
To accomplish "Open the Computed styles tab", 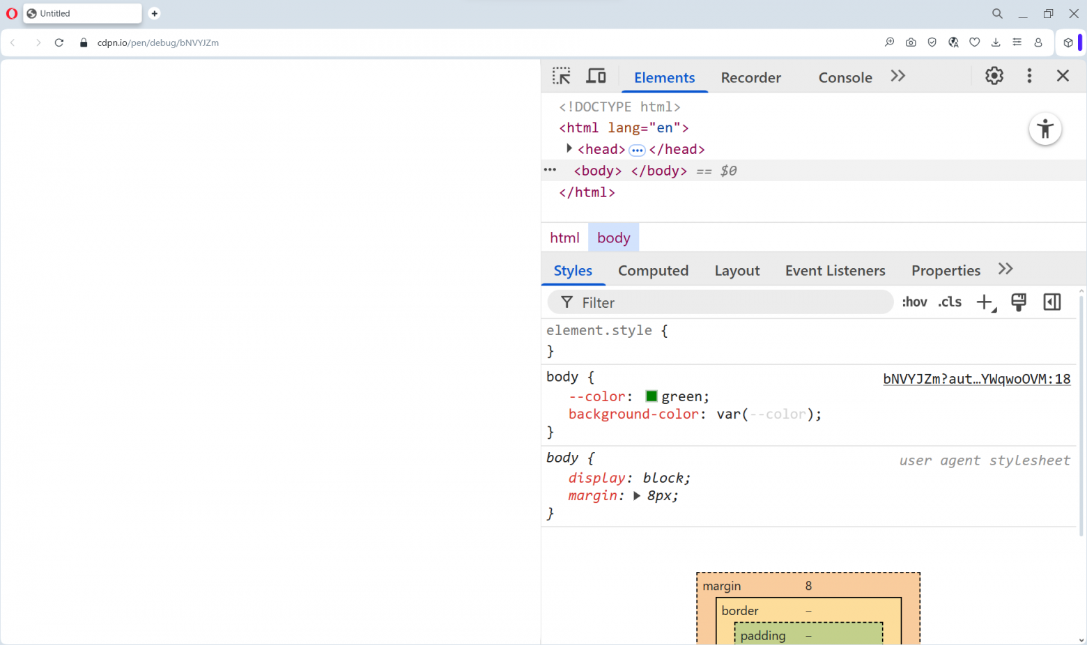I will pos(653,270).
